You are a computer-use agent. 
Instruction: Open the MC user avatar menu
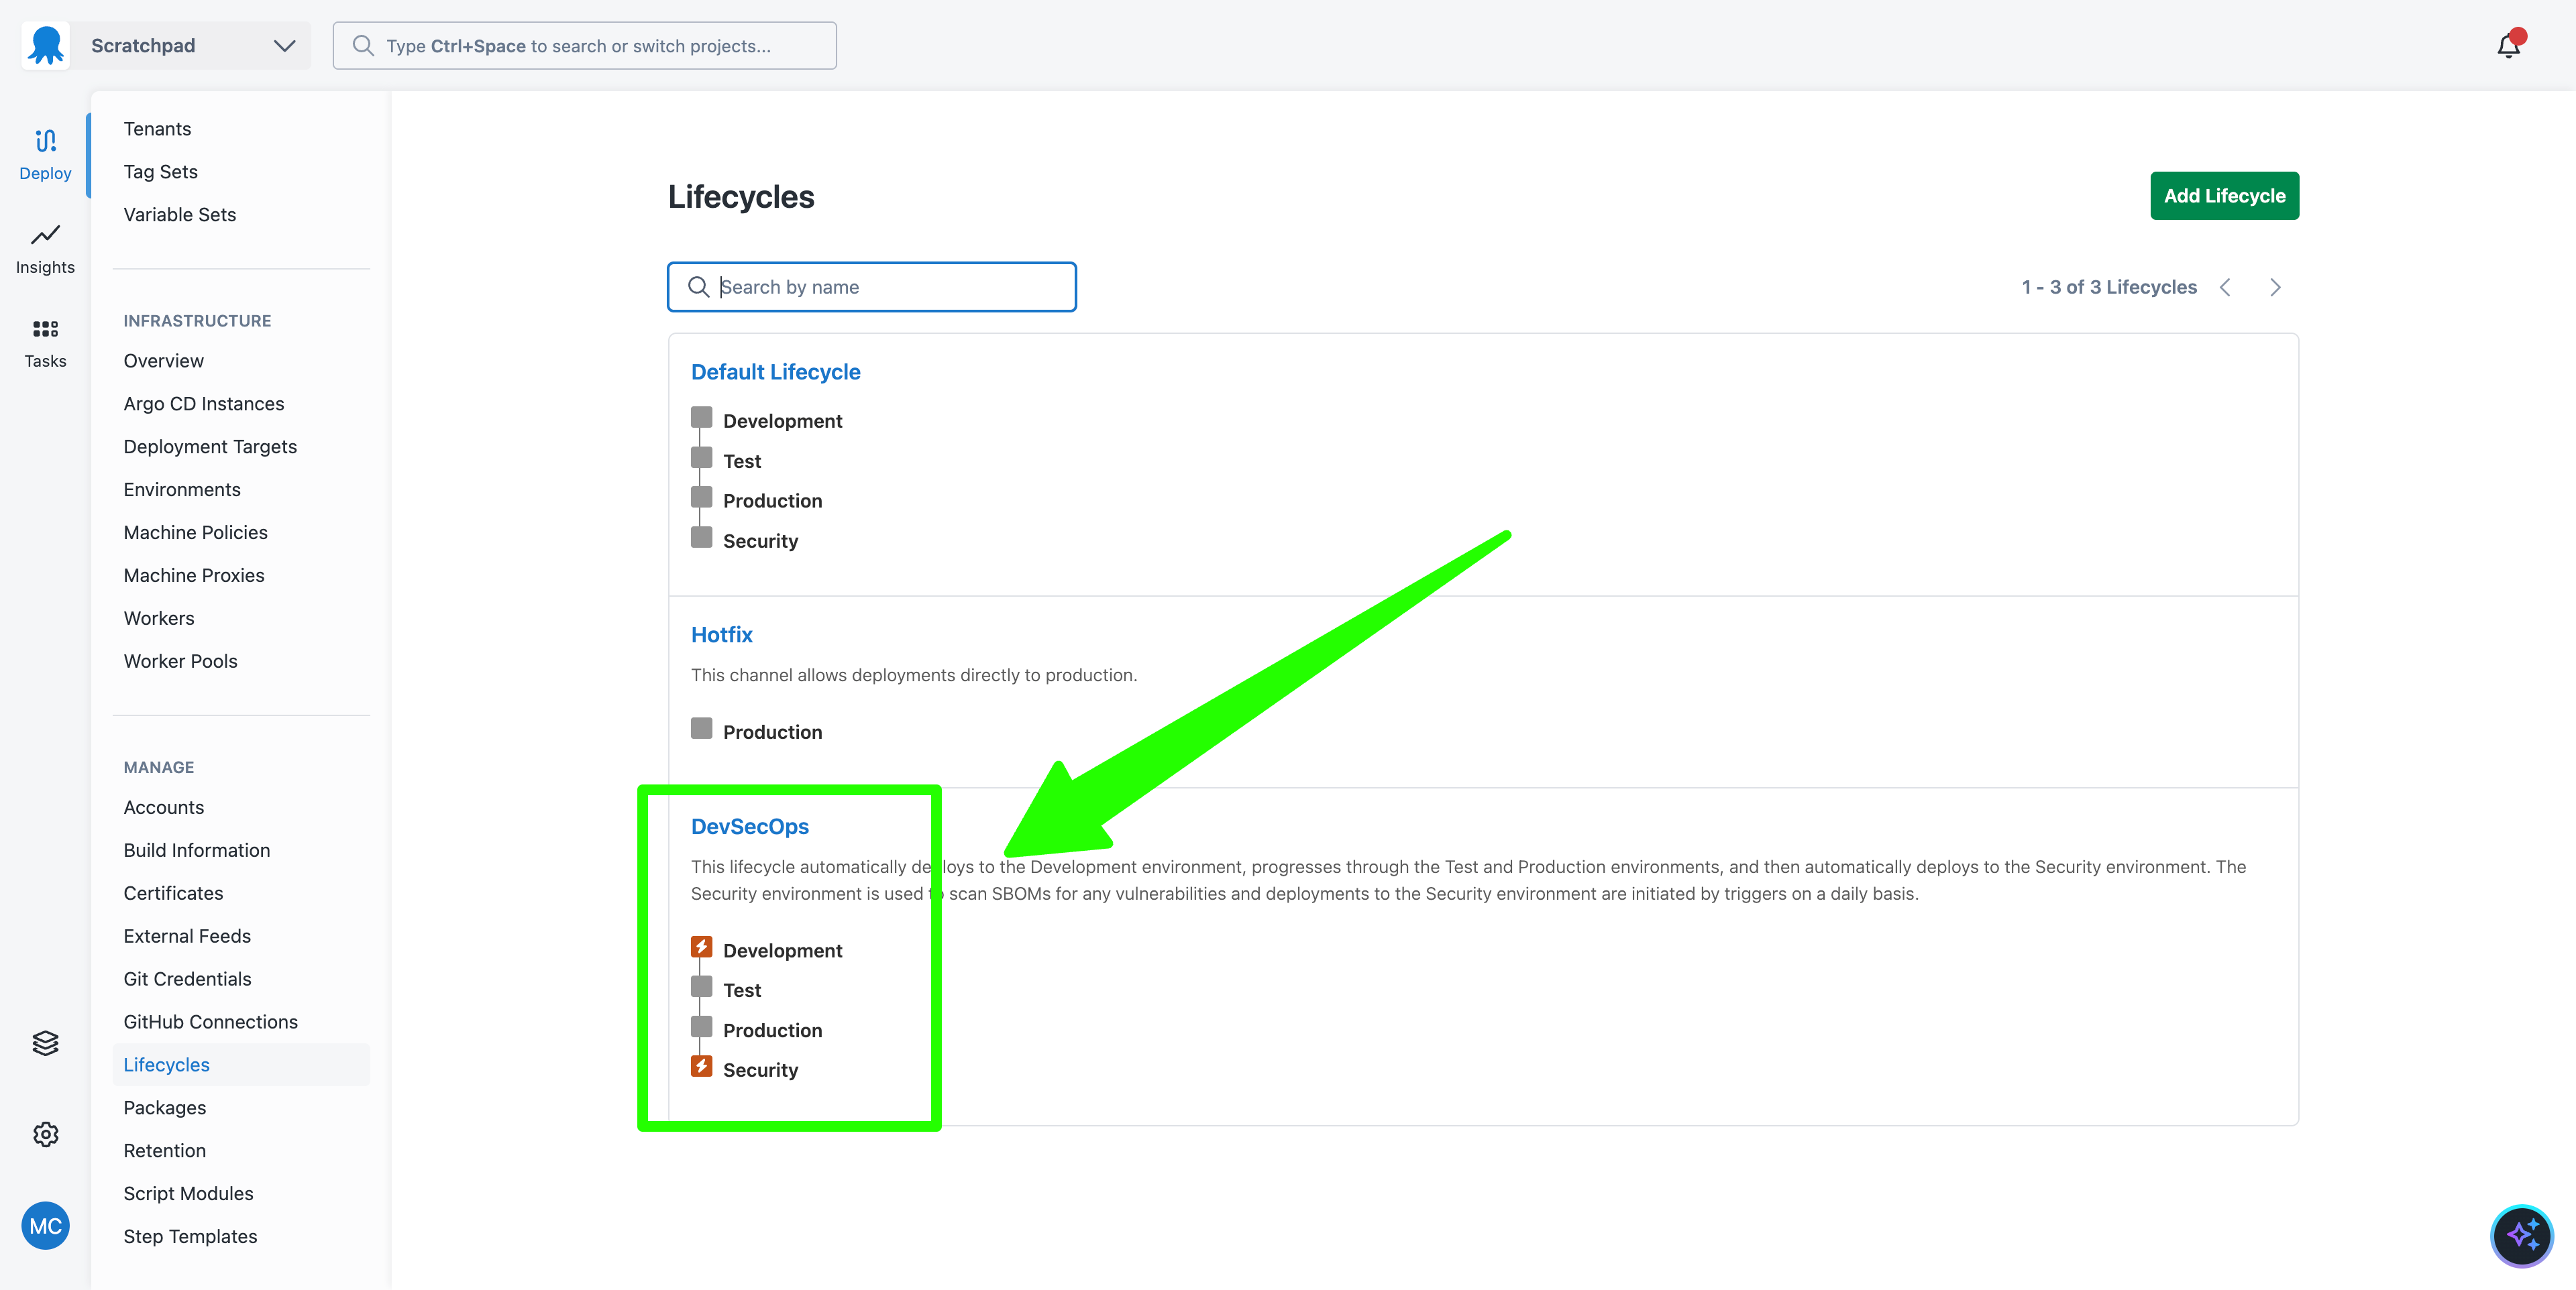pyautogui.click(x=45, y=1226)
